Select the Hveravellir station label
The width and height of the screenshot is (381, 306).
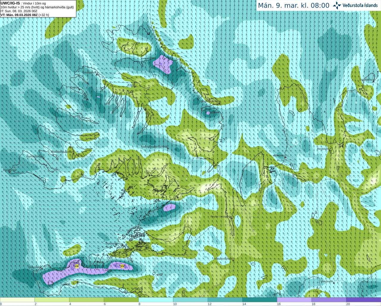[x=327, y=281]
